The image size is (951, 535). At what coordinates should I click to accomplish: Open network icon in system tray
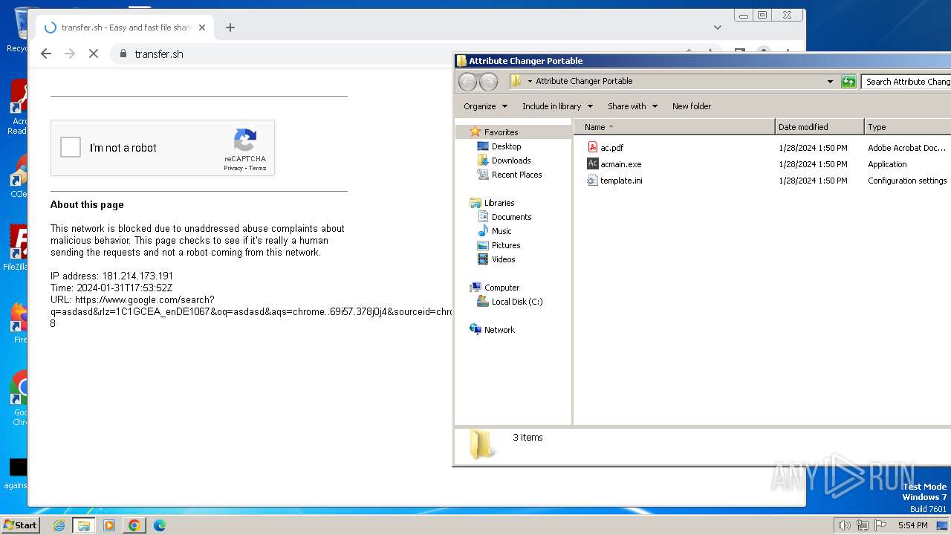863,525
